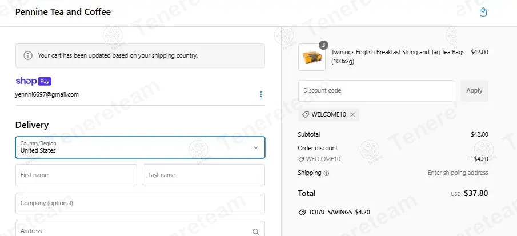Remove the WELCOME10 discount tag
Viewport: 517px width, 236px height.
point(352,114)
